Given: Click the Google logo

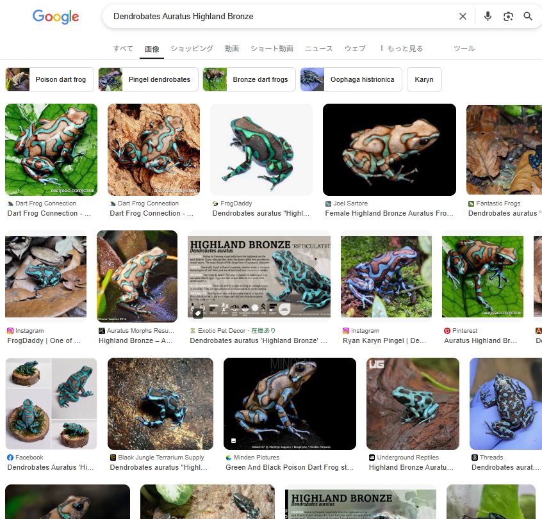Looking at the screenshot, I should (x=56, y=17).
